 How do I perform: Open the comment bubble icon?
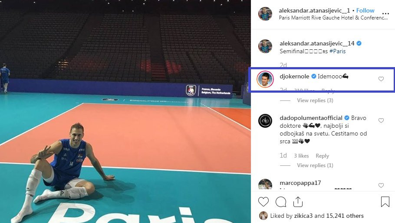click(281, 202)
